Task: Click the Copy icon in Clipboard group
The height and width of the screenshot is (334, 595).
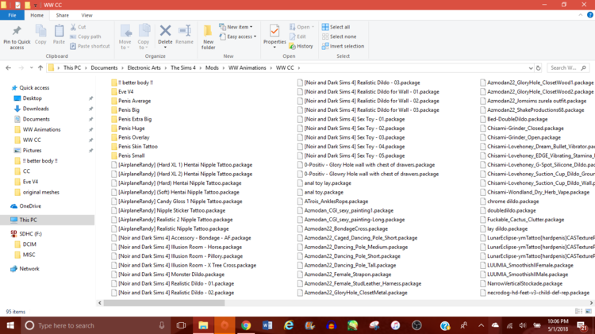Action: tap(40, 31)
